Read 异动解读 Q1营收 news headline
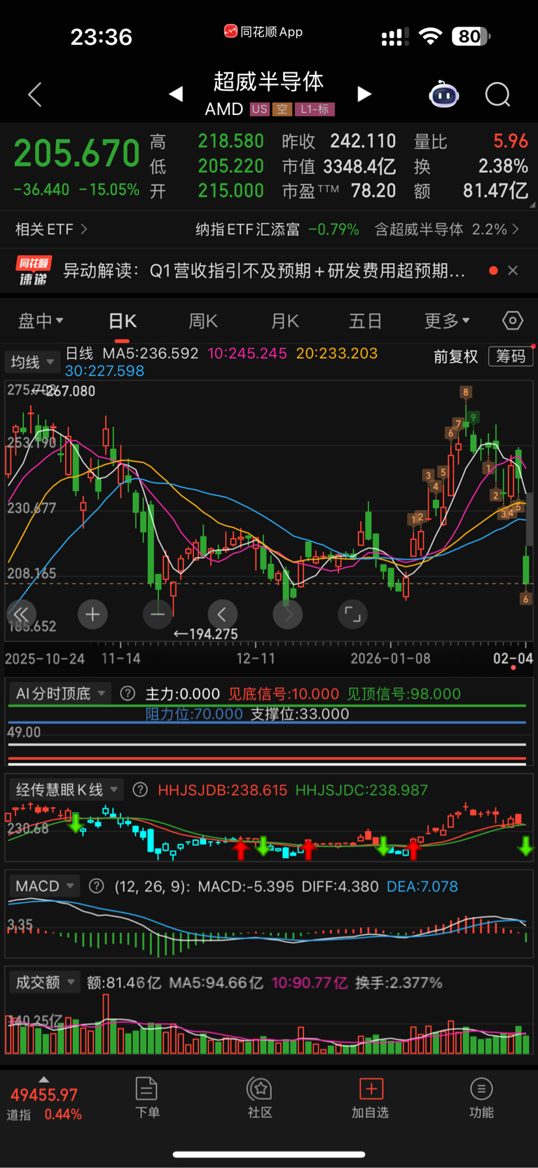 coord(264,271)
